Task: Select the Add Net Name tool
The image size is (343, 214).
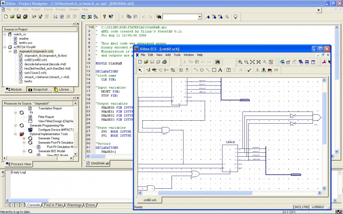Action: tap(154, 70)
